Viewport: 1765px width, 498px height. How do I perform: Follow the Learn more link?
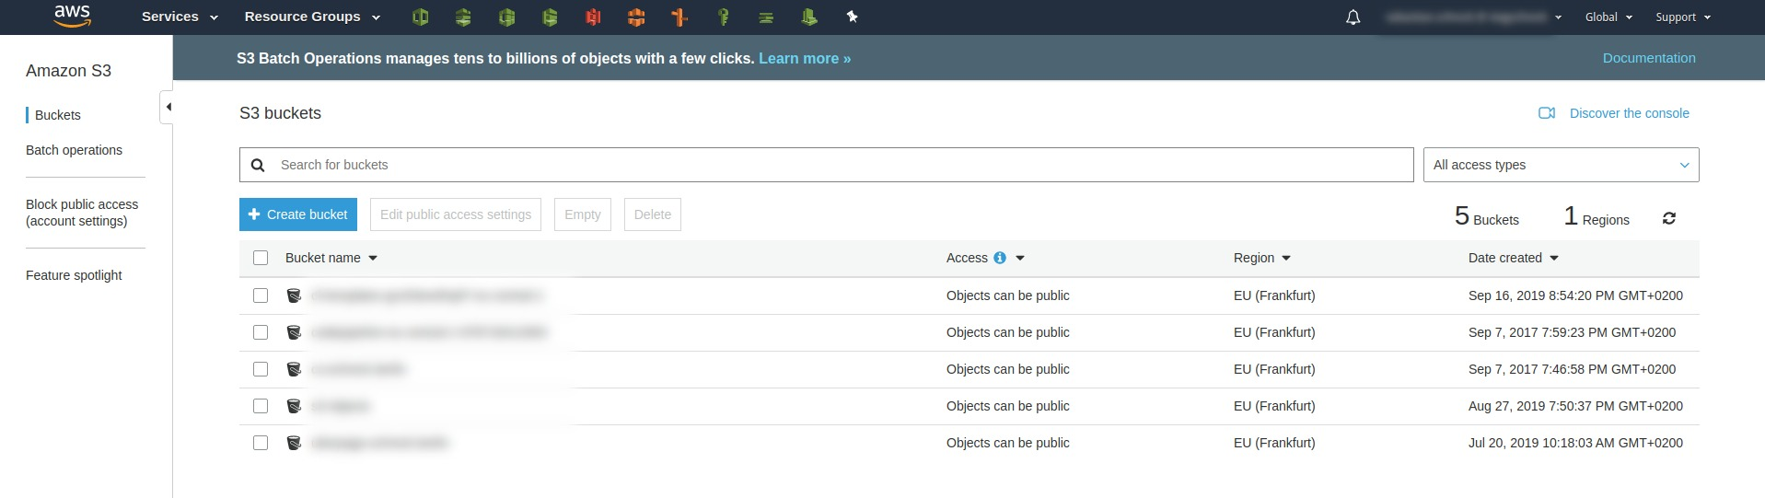(x=805, y=58)
